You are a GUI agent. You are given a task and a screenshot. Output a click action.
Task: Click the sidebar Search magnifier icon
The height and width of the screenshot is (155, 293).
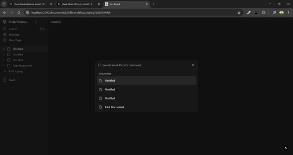coord(5,29)
